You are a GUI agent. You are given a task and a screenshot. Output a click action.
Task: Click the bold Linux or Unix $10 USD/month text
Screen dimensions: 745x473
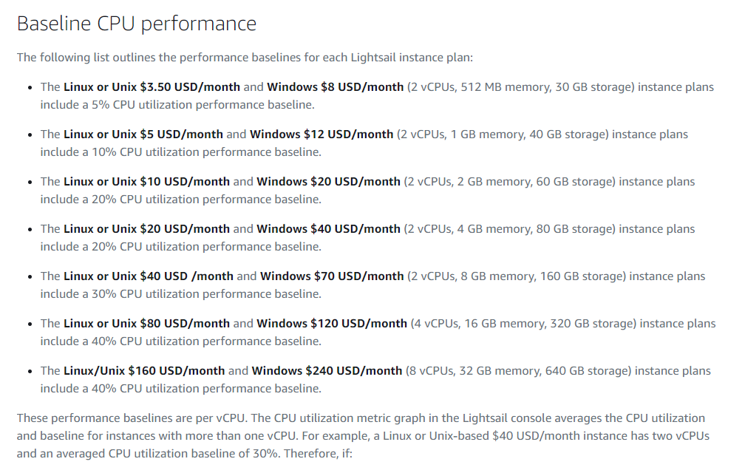point(146,182)
